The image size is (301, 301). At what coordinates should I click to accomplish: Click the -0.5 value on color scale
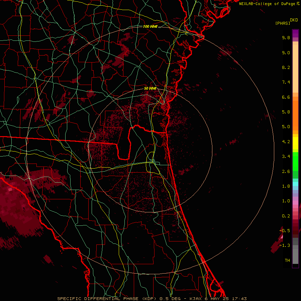(285, 231)
